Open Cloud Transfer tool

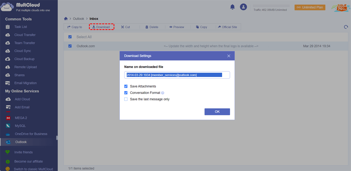pyautogui.click(x=25, y=35)
